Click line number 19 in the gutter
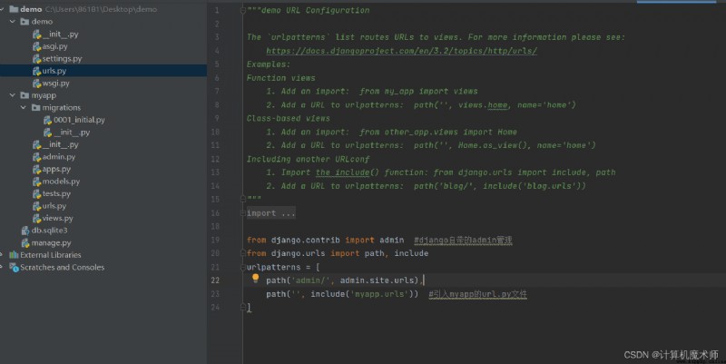726x364 pixels. [x=215, y=240]
